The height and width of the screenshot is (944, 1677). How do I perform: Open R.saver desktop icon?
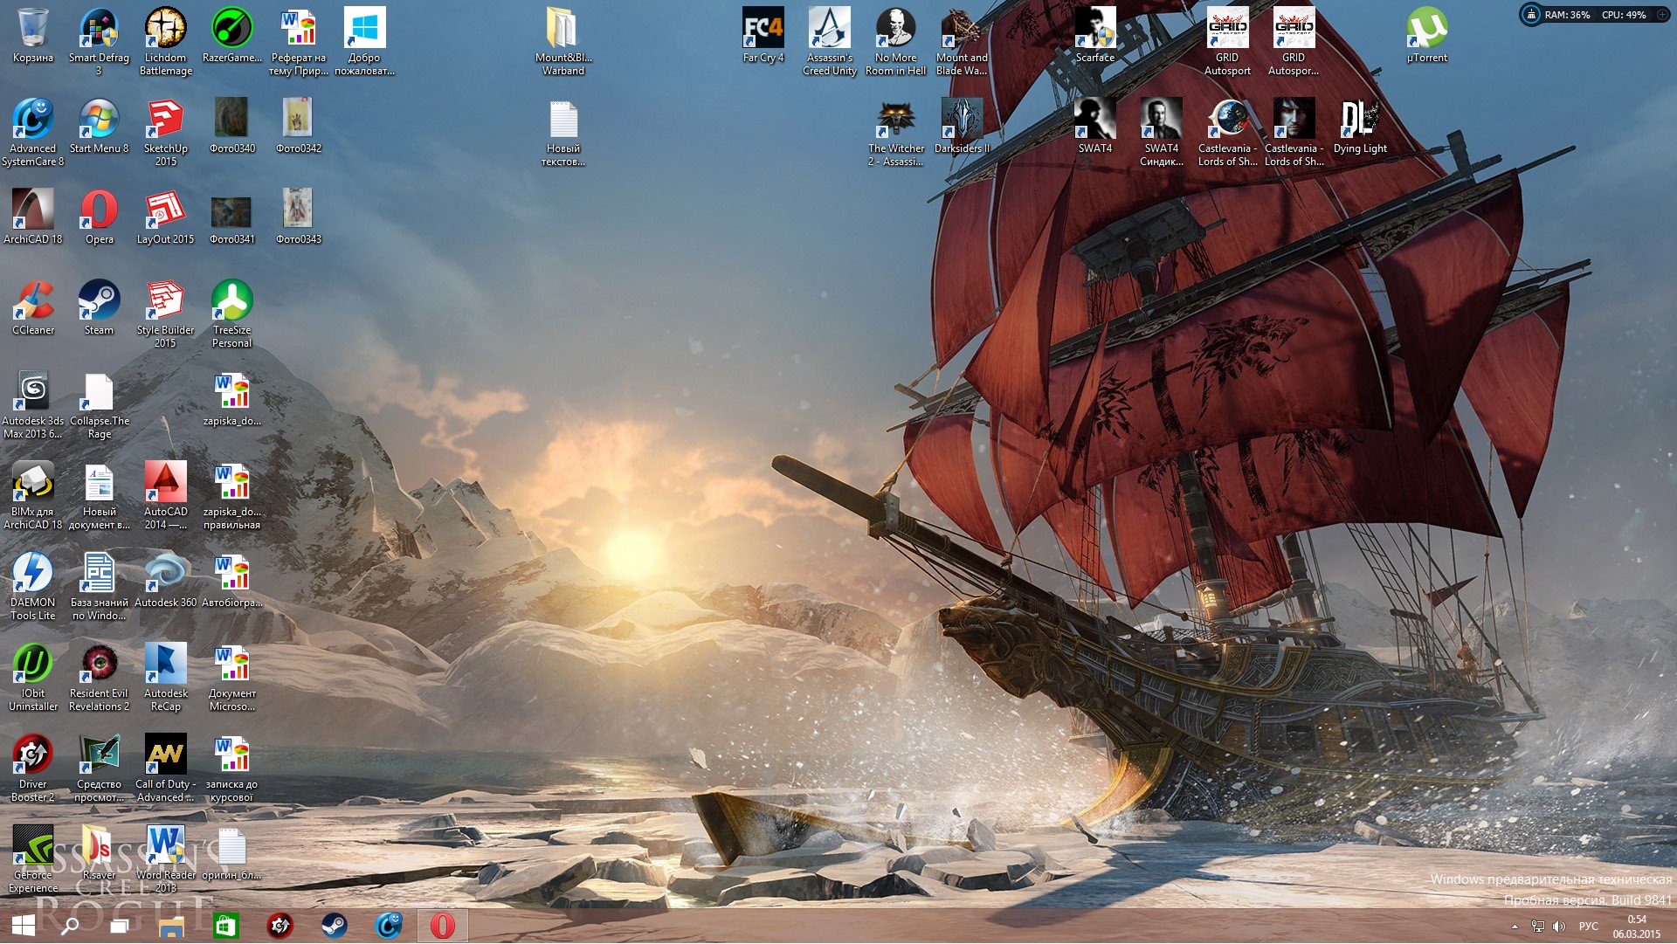[99, 852]
